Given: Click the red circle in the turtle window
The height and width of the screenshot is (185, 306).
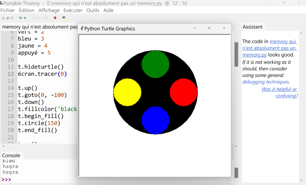Looking at the screenshot, I should (184, 92).
